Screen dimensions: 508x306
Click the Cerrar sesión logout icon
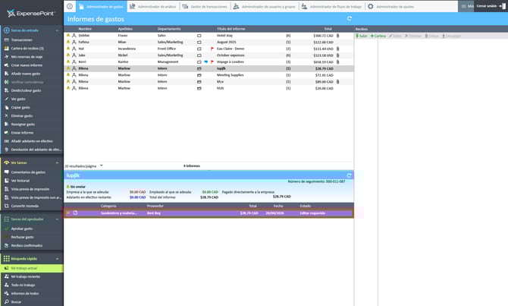501,6
